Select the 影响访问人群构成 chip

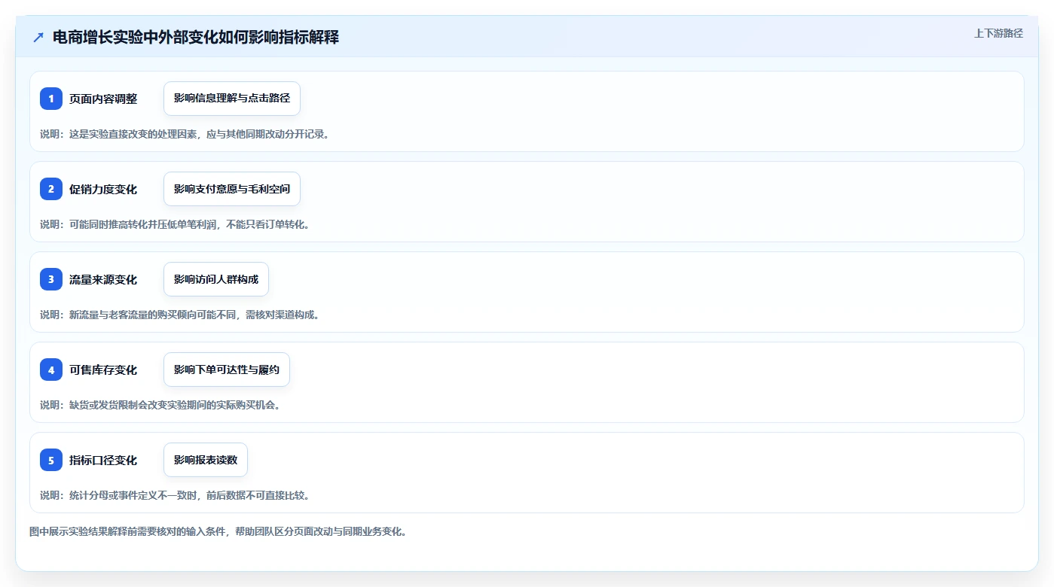[x=216, y=279]
